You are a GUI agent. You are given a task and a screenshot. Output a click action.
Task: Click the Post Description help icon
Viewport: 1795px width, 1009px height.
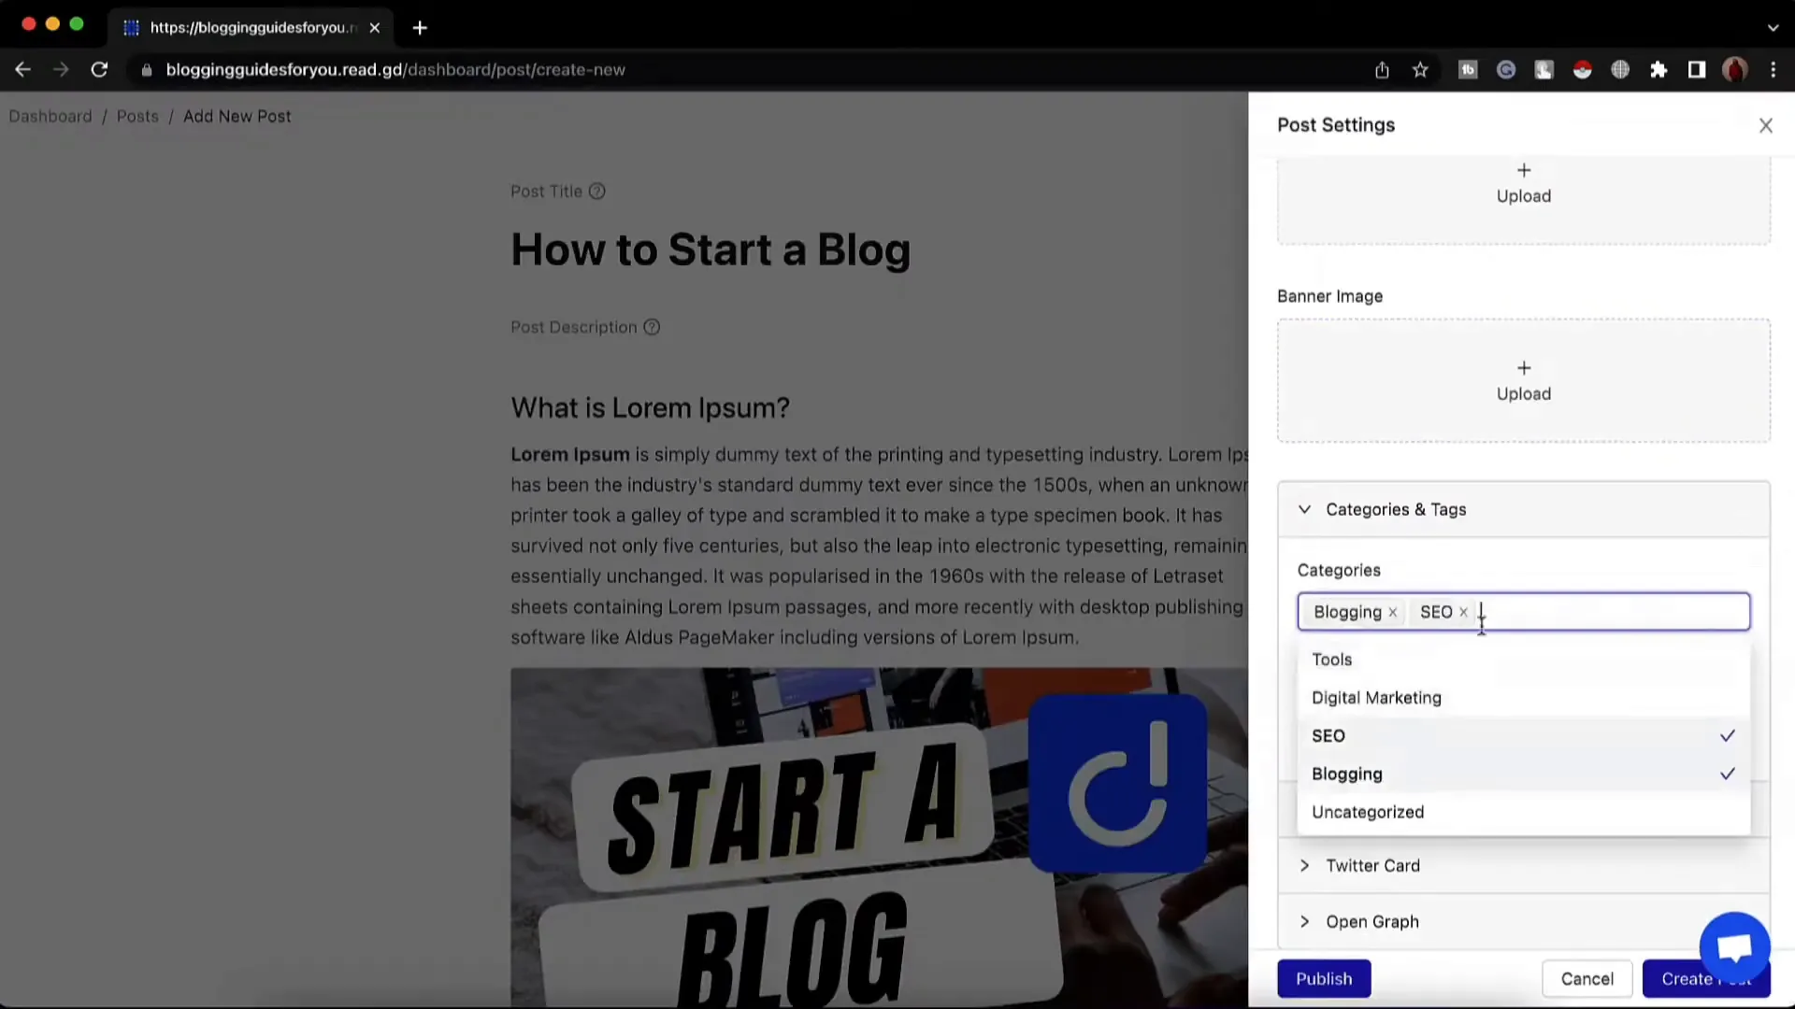point(653,327)
